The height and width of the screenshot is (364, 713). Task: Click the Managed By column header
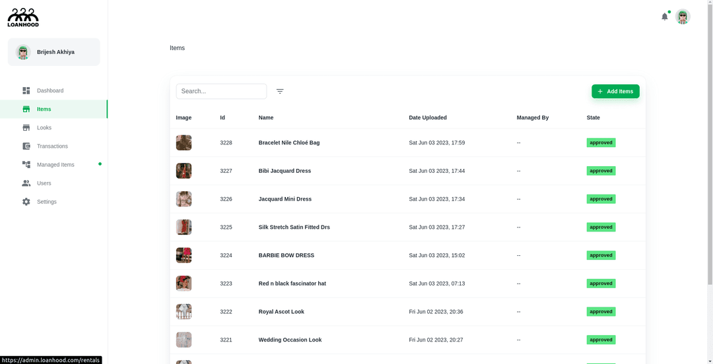(533, 117)
